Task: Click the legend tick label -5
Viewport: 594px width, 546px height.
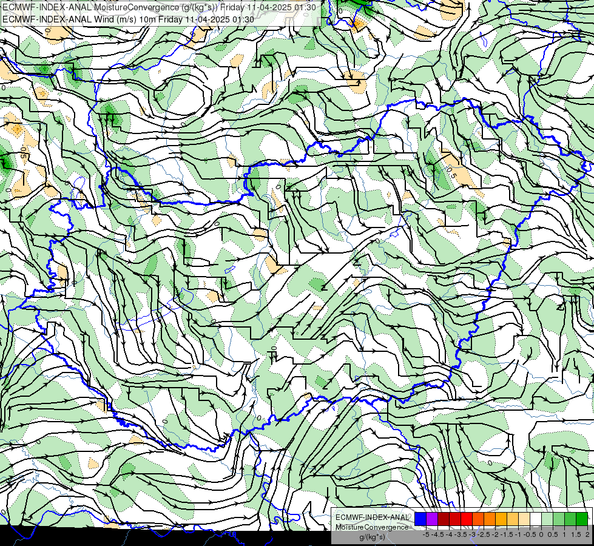Action: (426, 534)
